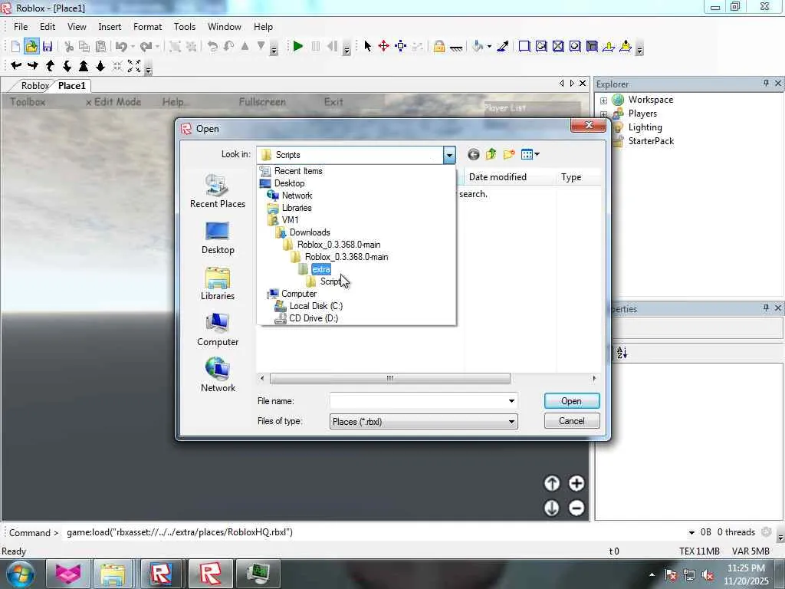The height and width of the screenshot is (589, 785).
Task: Click Recent Places in the sidebar
Action: point(218,191)
